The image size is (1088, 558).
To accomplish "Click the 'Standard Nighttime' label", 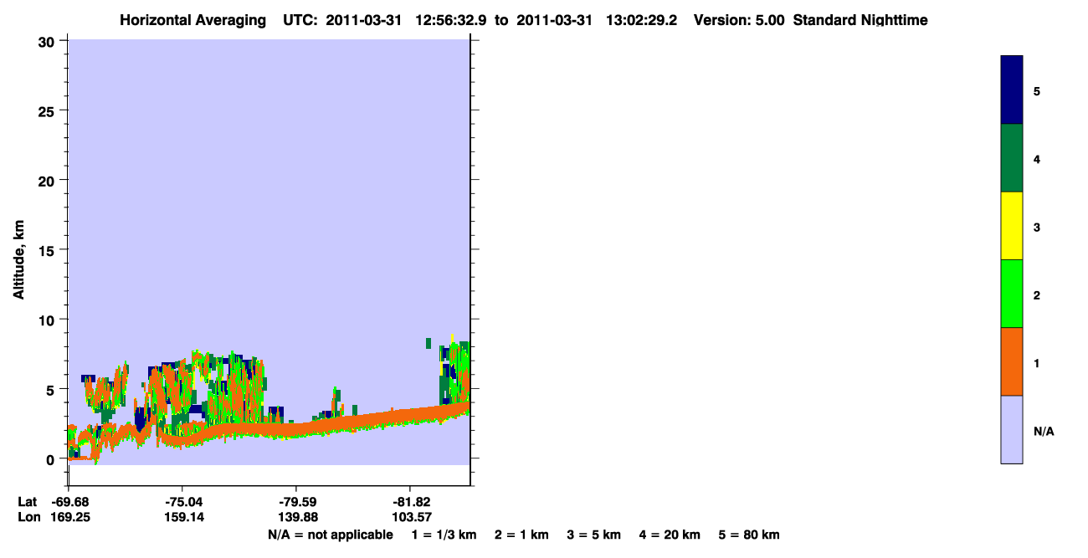I will click(x=860, y=20).
